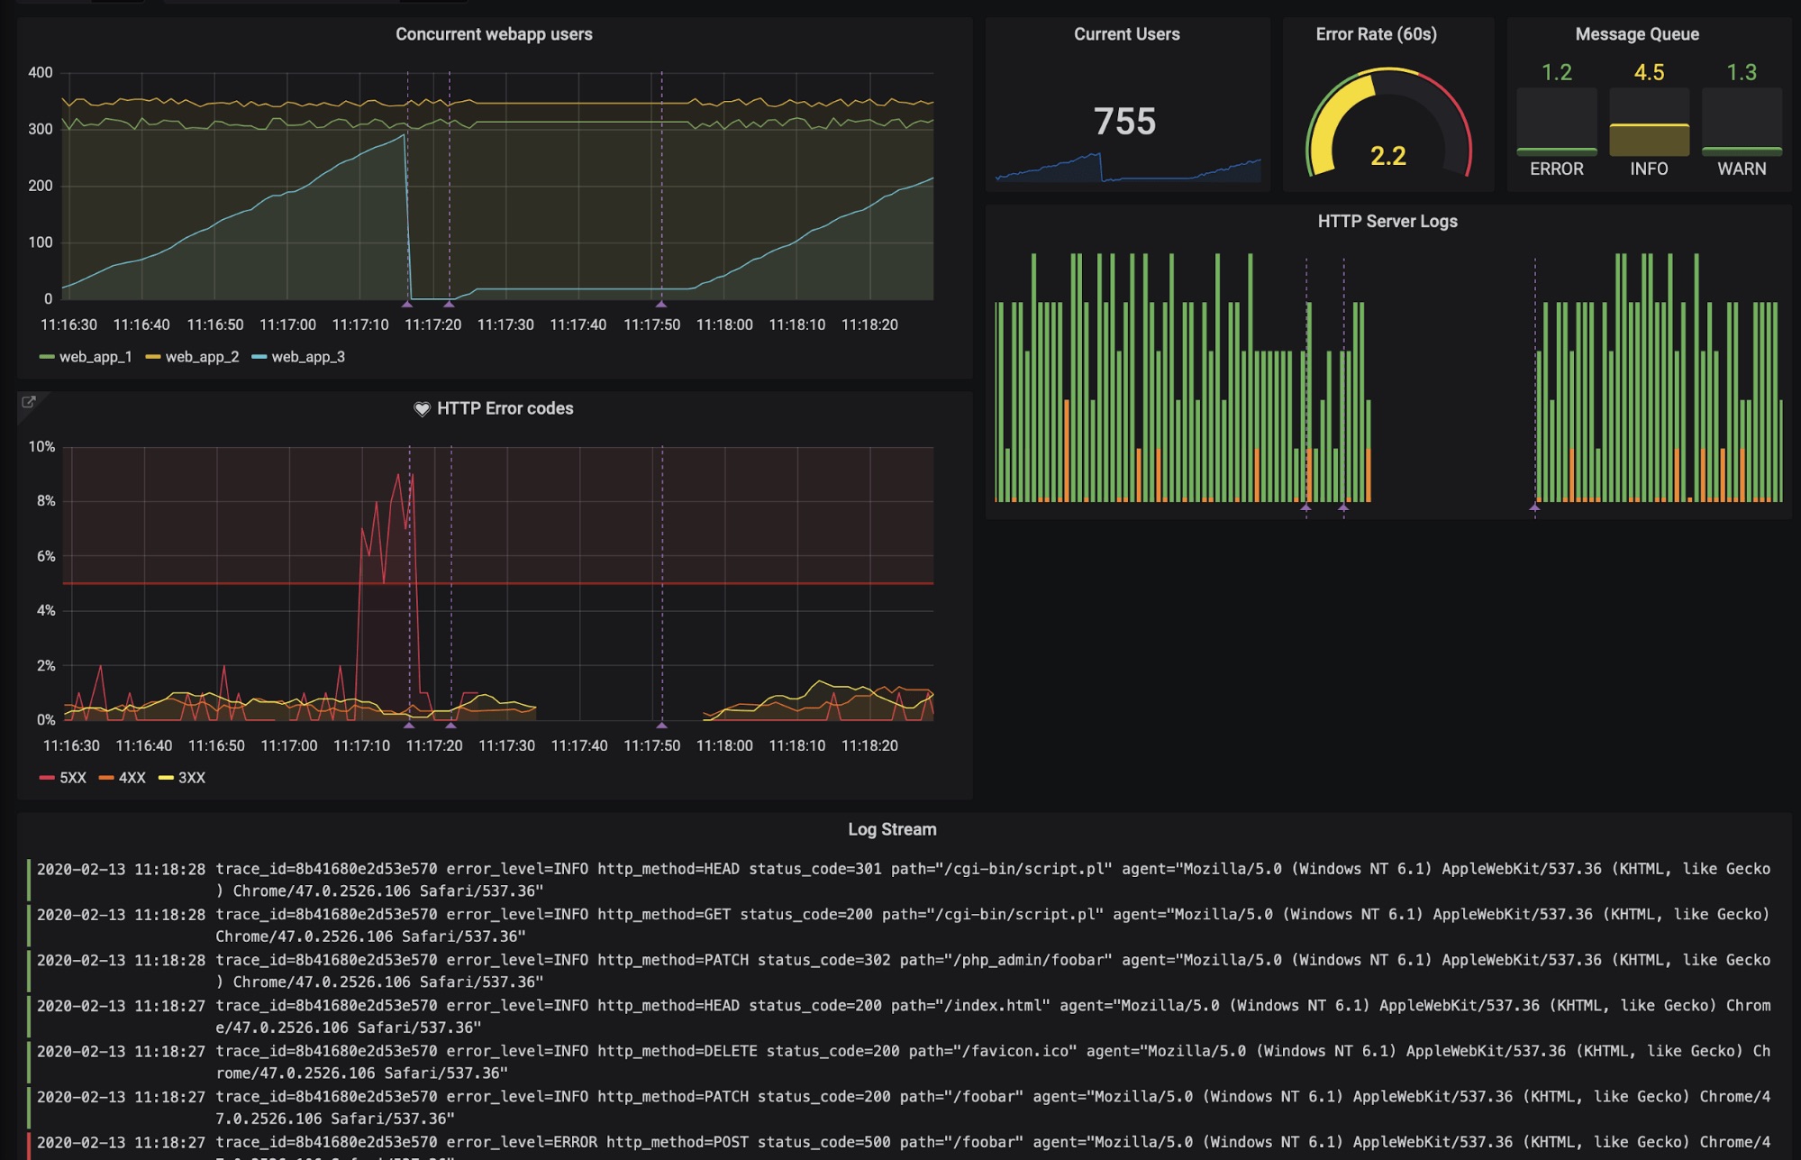Click the heart icon beside HTTP Error codes title
1801x1160 pixels.
click(x=421, y=408)
